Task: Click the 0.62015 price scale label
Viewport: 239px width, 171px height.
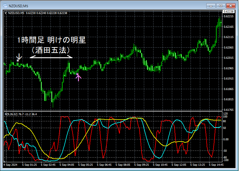Action: coord(229,58)
